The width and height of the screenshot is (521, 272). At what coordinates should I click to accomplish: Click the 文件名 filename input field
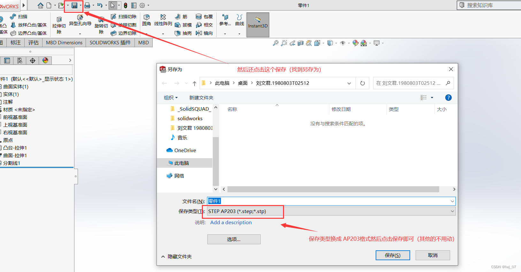[331, 201]
